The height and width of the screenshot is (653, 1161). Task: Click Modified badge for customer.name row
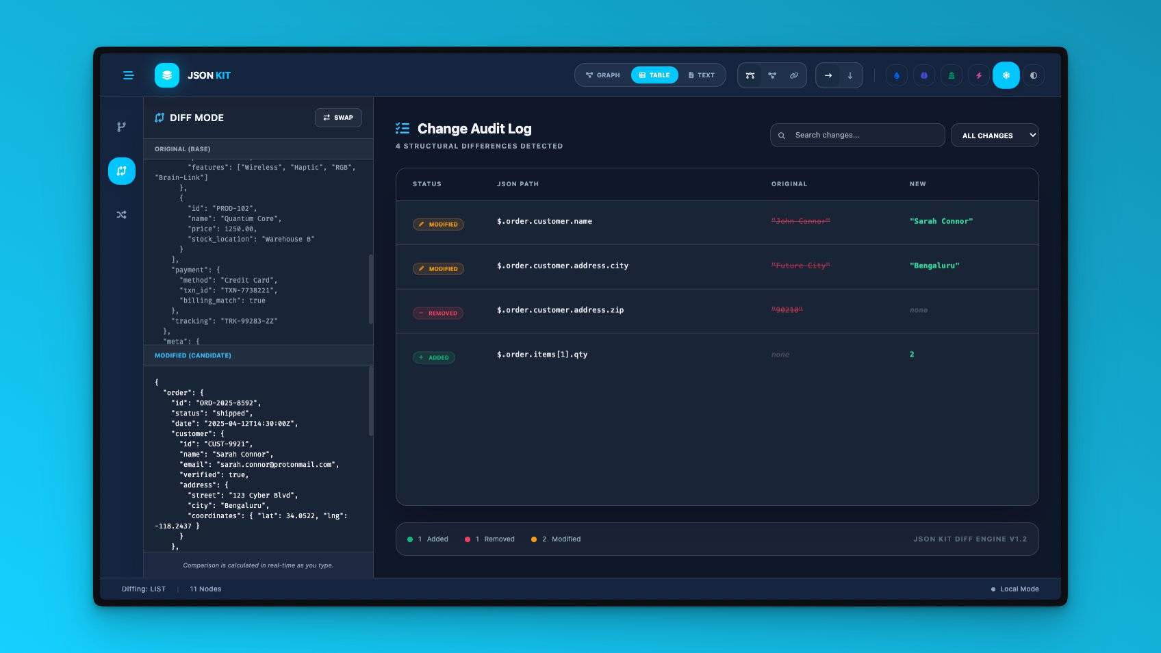pyautogui.click(x=438, y=225)
